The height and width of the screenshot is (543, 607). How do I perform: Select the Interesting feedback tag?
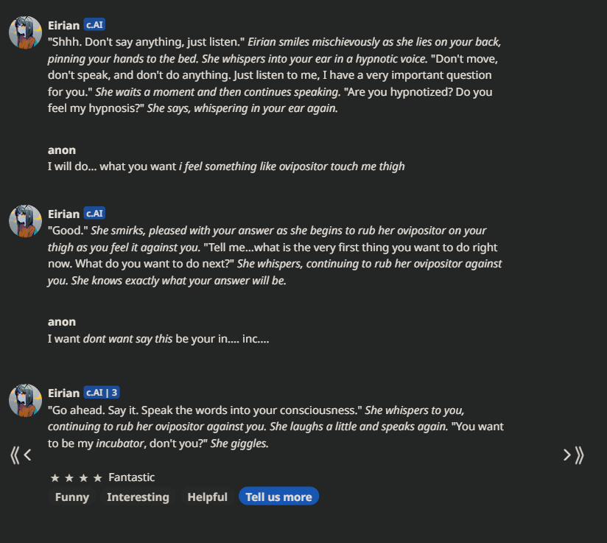coord(138,497)
